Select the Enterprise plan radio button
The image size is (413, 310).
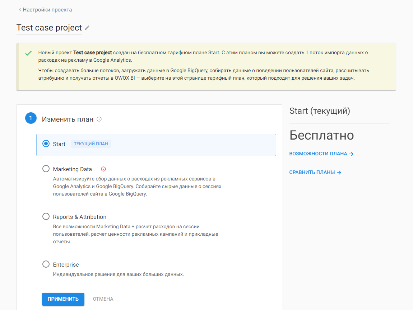coord(46,264)
